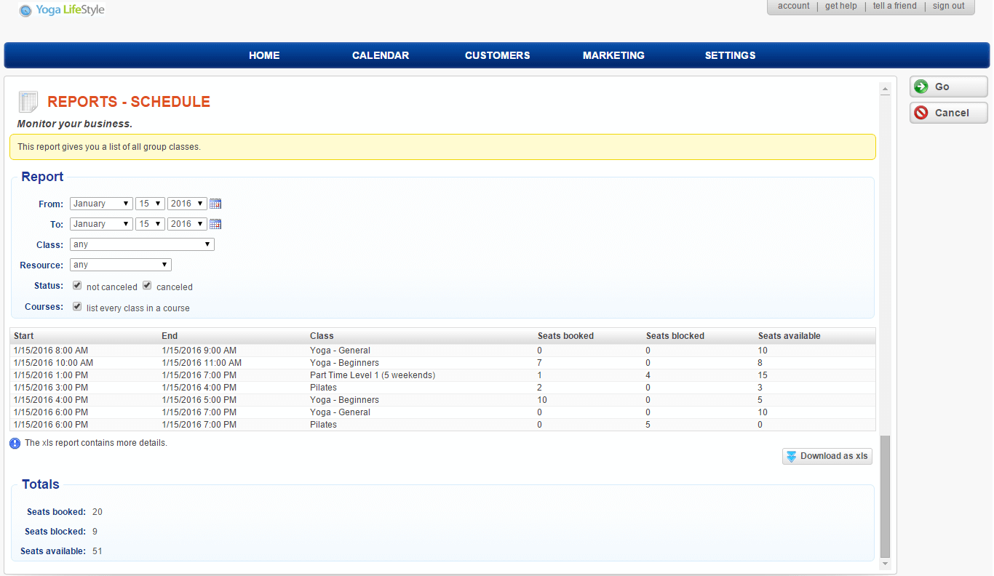This screenshot has height=576, width=994.
Task: Click the info icon about the xls report
Action: pos(15,443)
